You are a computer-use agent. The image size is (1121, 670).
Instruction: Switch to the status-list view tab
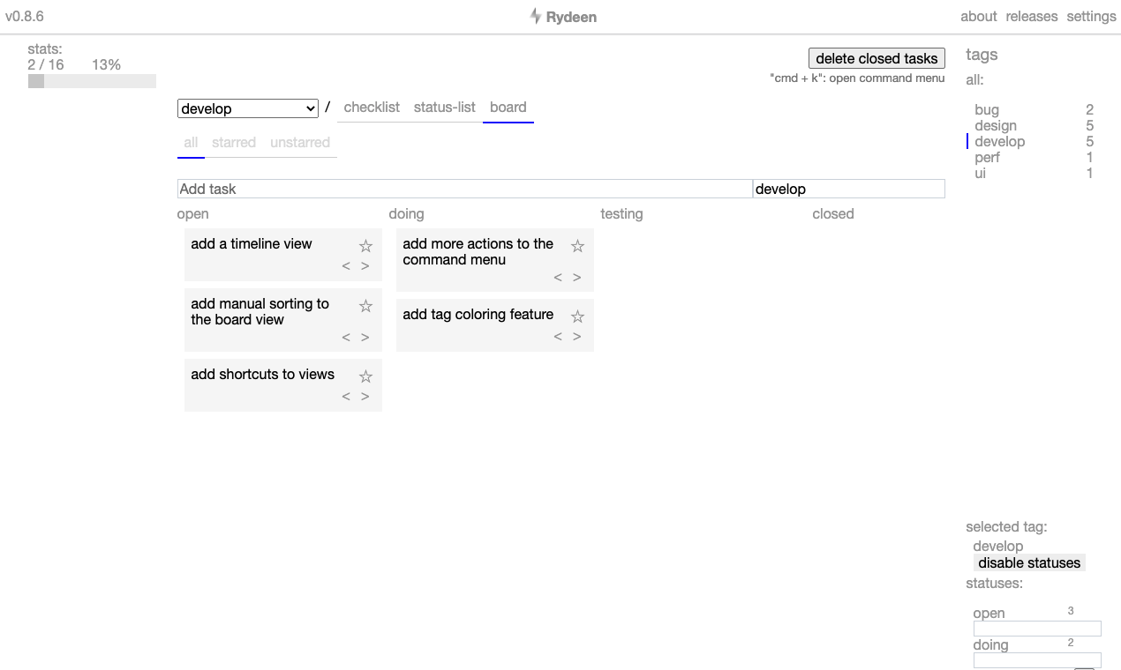tap(444, 107)
